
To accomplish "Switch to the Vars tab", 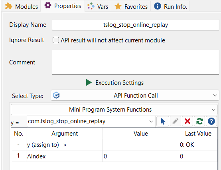I will [x=98, y=6].
